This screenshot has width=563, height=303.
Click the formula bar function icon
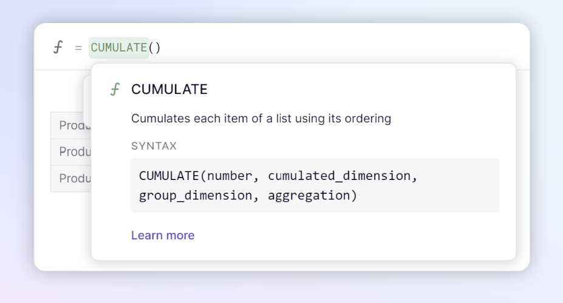pyautogui.click(x=58, y=47)
